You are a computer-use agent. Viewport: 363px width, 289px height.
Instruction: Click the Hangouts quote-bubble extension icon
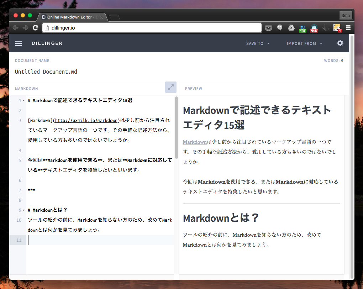pos(280,28)
